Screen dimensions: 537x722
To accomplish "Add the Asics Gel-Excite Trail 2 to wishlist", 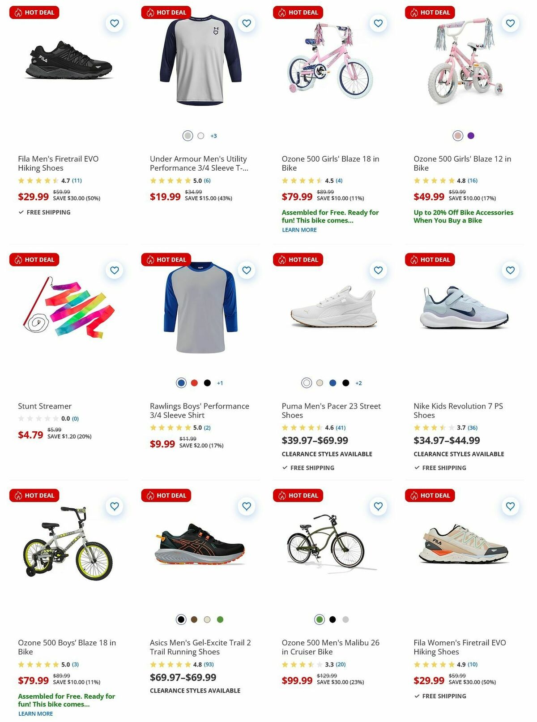I will (x=246, y=506).
